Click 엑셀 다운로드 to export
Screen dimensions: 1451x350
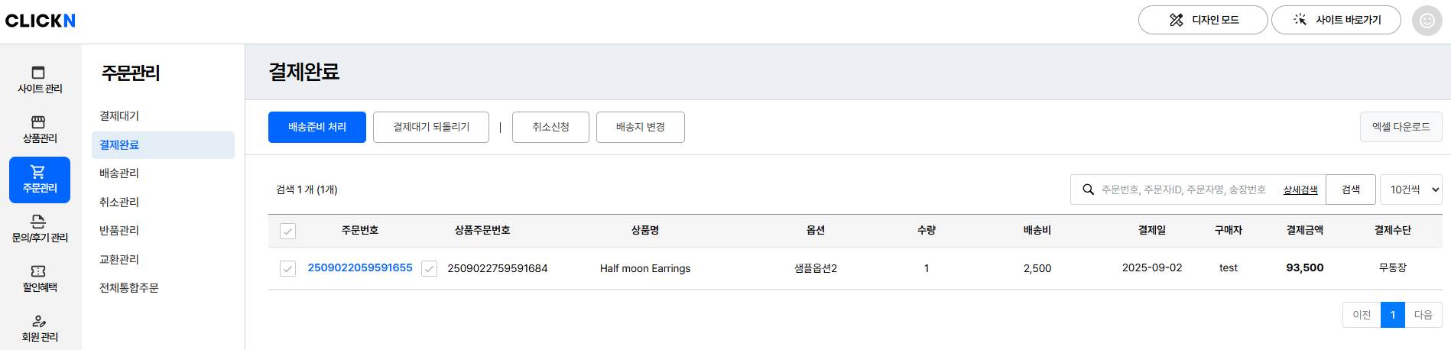(x=1401, y=127)
